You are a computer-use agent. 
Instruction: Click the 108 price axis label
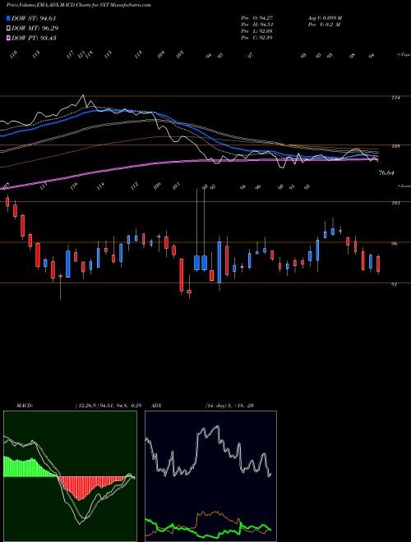pos(395,146)
